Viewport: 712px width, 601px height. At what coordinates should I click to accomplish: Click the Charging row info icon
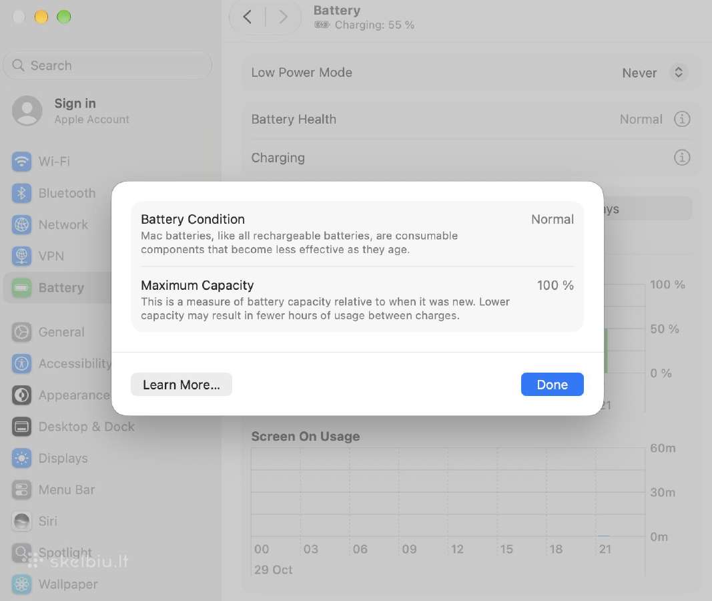(681, 158)
